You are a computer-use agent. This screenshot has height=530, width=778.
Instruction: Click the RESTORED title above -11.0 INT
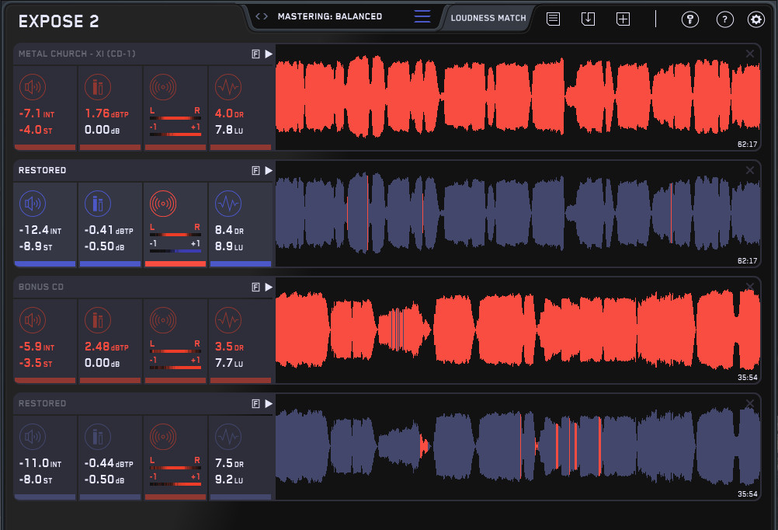[x=42, y=403]
